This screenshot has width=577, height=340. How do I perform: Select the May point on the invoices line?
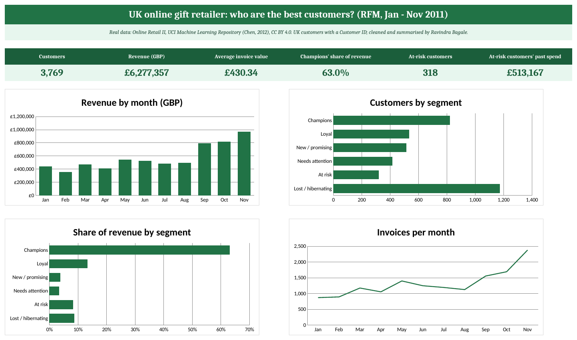(402, 281)
